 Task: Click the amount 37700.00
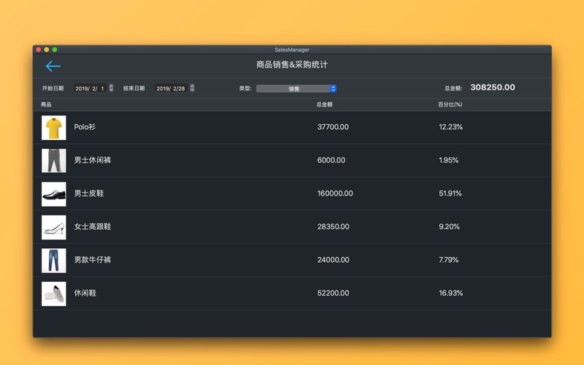tap(333, 127)
